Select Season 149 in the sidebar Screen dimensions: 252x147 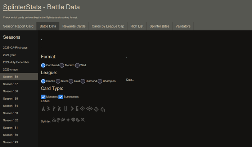(x=19, y=142)
